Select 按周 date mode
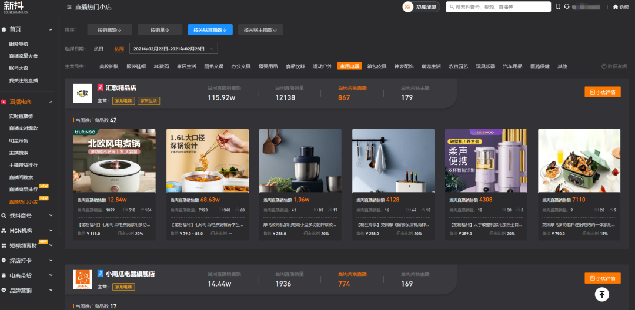The width and height of the screenshot is (635, 310). click(x=119, y=49)
